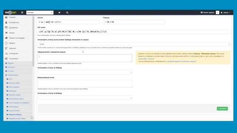Open the second subfolder under Справочники, below АТС
The image size is (237, 133).
pyautogui.click(x=13, y=83)
